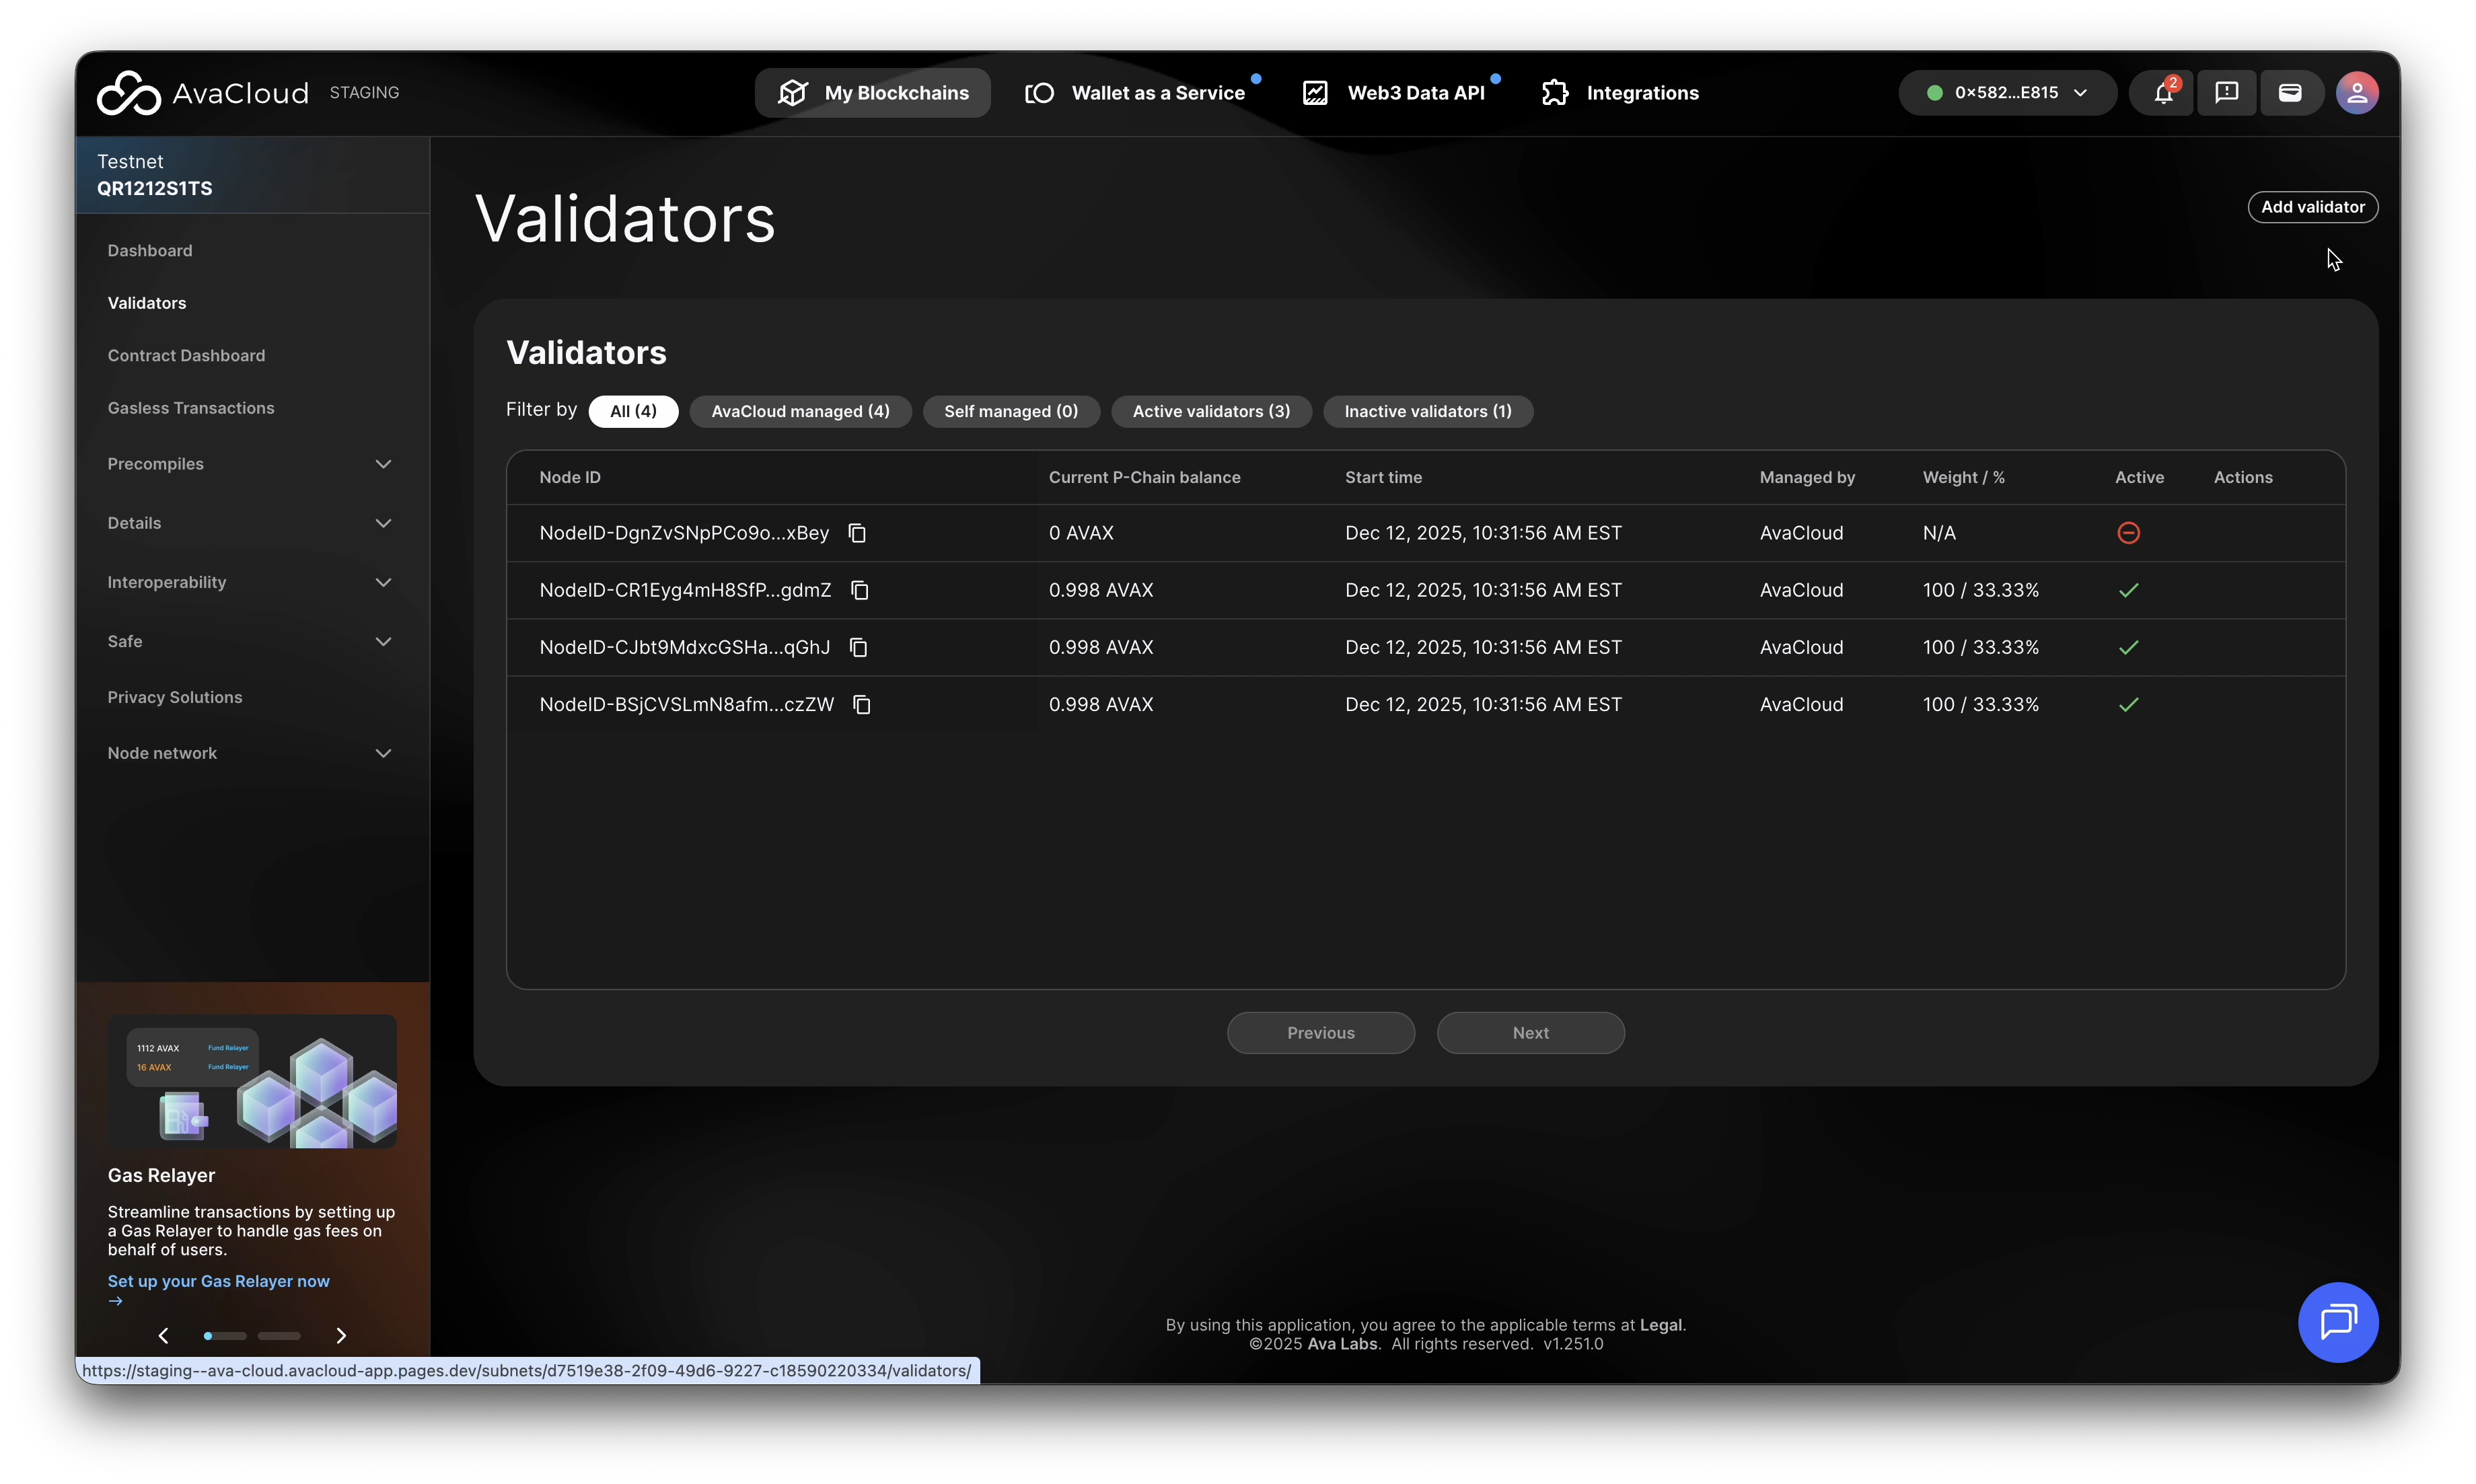
Task: Filter by AvaCloud managed validators
Action: coord(800,411)
